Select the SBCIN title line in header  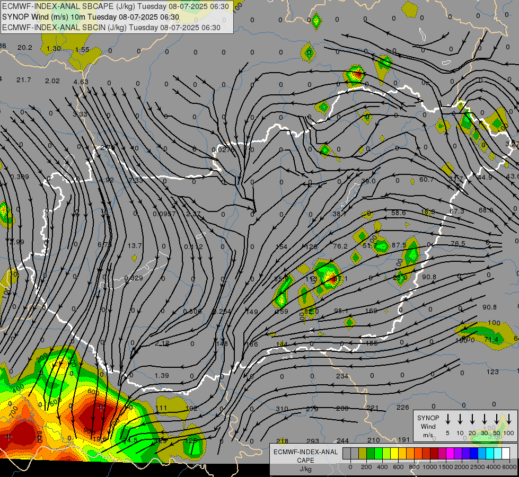tap(111, 28)
